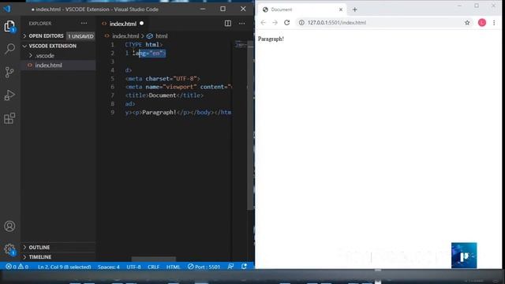Stop Live Server on Port 5501
The height and width of the screenshot is (284, 505).
[x=204, y=267]
